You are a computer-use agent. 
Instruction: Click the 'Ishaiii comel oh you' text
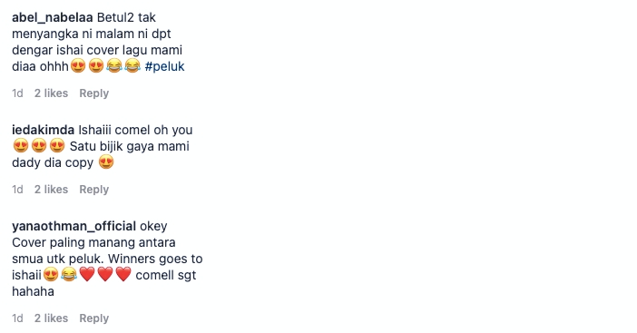click(135, 130)
